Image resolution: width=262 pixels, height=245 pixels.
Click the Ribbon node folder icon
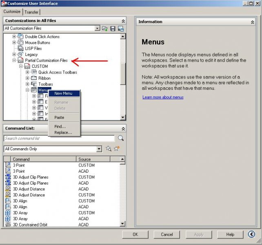pyautogui.click(x=34, y=78)
